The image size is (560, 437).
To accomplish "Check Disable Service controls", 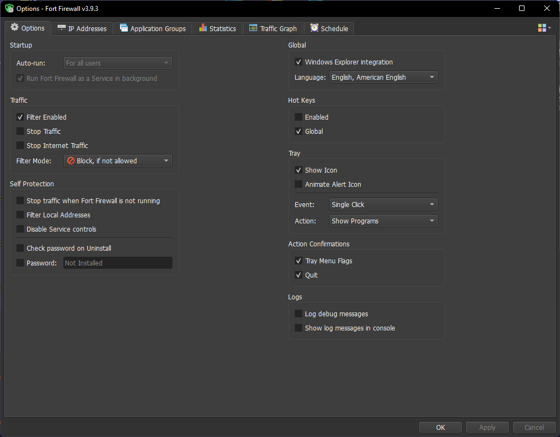I will click(20, 229).
